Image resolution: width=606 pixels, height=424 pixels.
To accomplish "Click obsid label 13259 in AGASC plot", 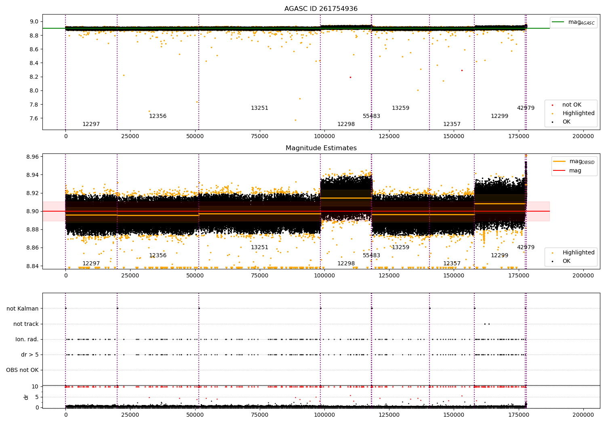I will (x=400, y=108).
